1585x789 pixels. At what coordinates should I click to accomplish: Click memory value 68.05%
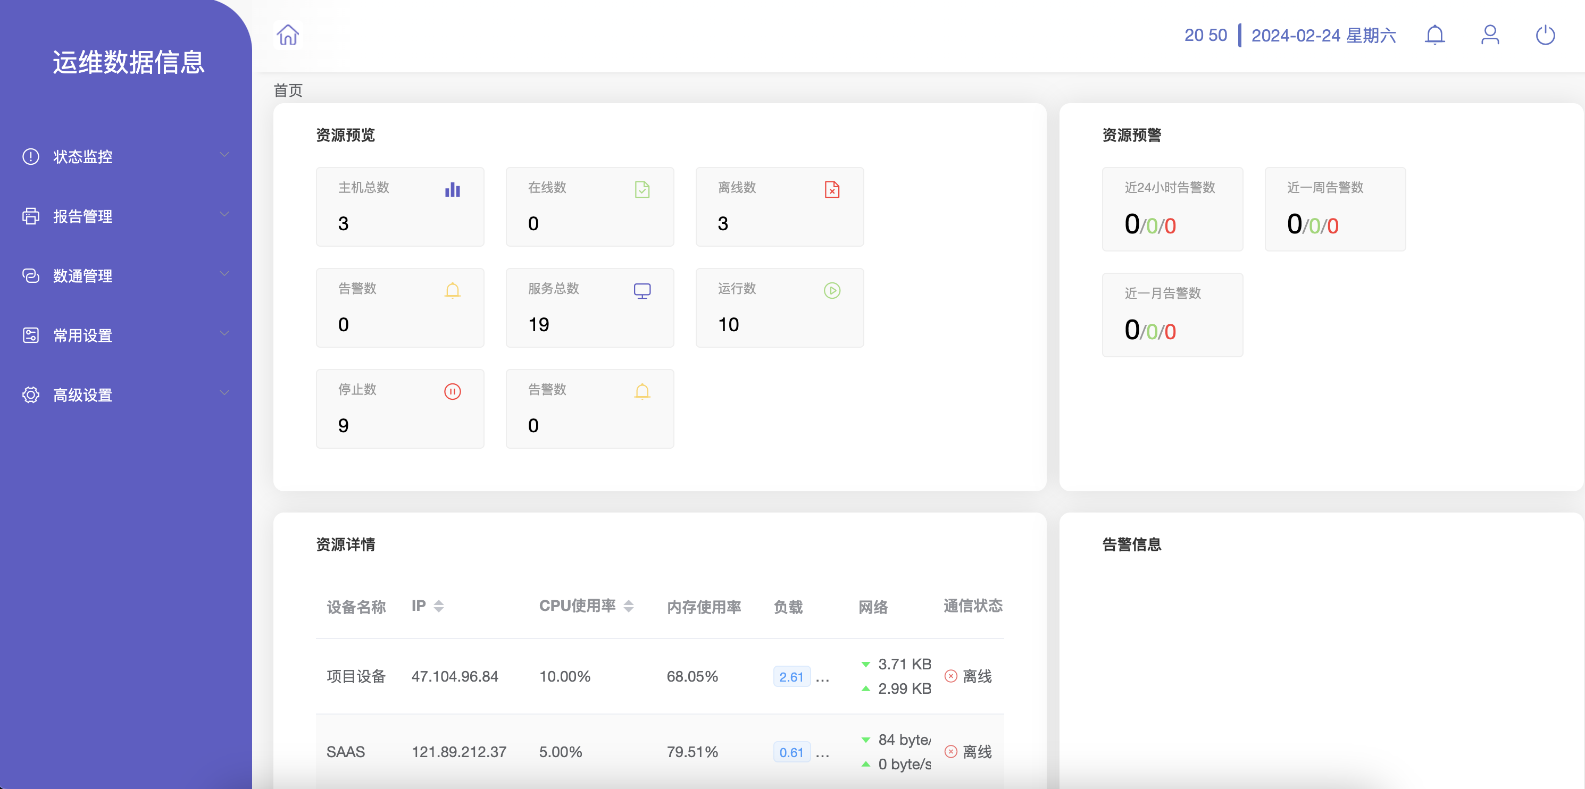coord(692,676)
